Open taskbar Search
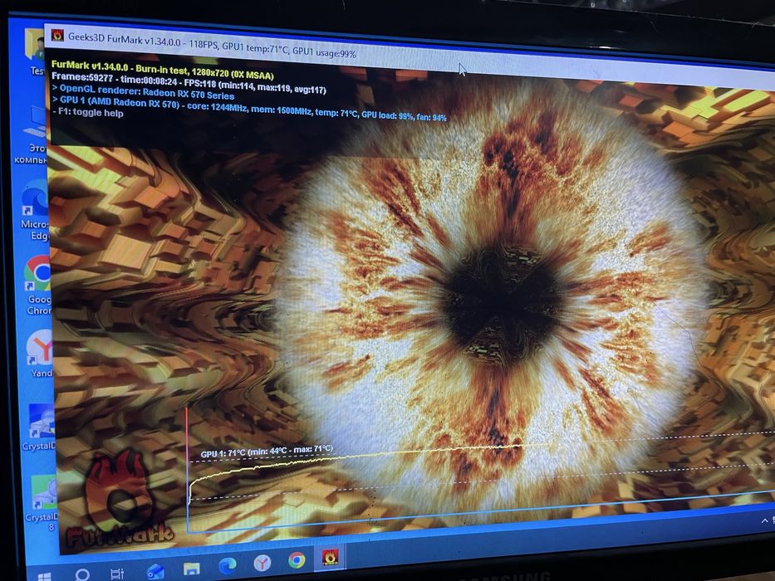This screenshot has width=775, height=581. [x=82, y=574]
